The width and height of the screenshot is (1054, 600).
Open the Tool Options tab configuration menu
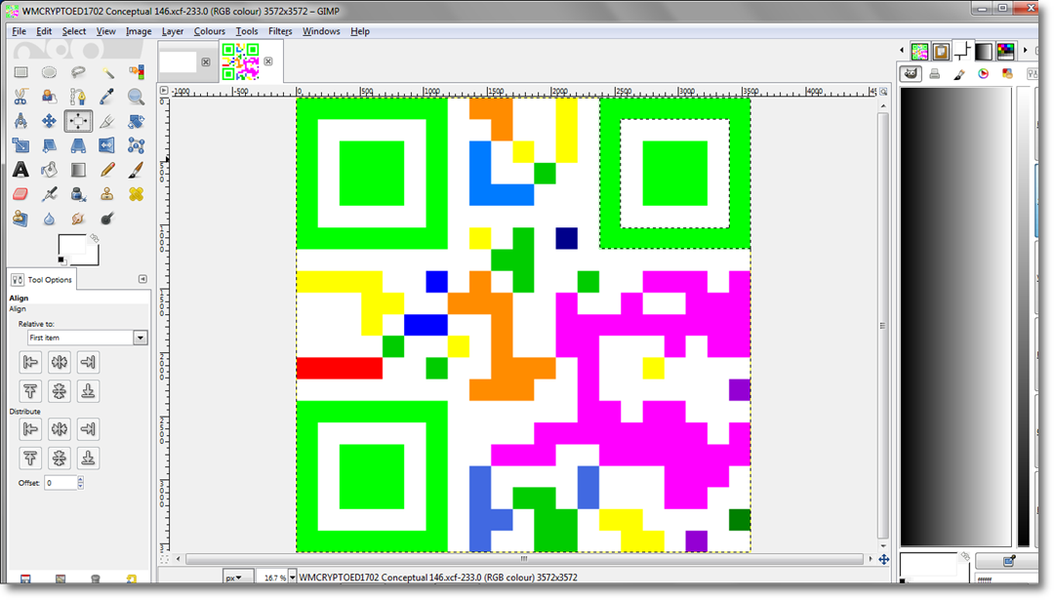[x=142, y=279]
